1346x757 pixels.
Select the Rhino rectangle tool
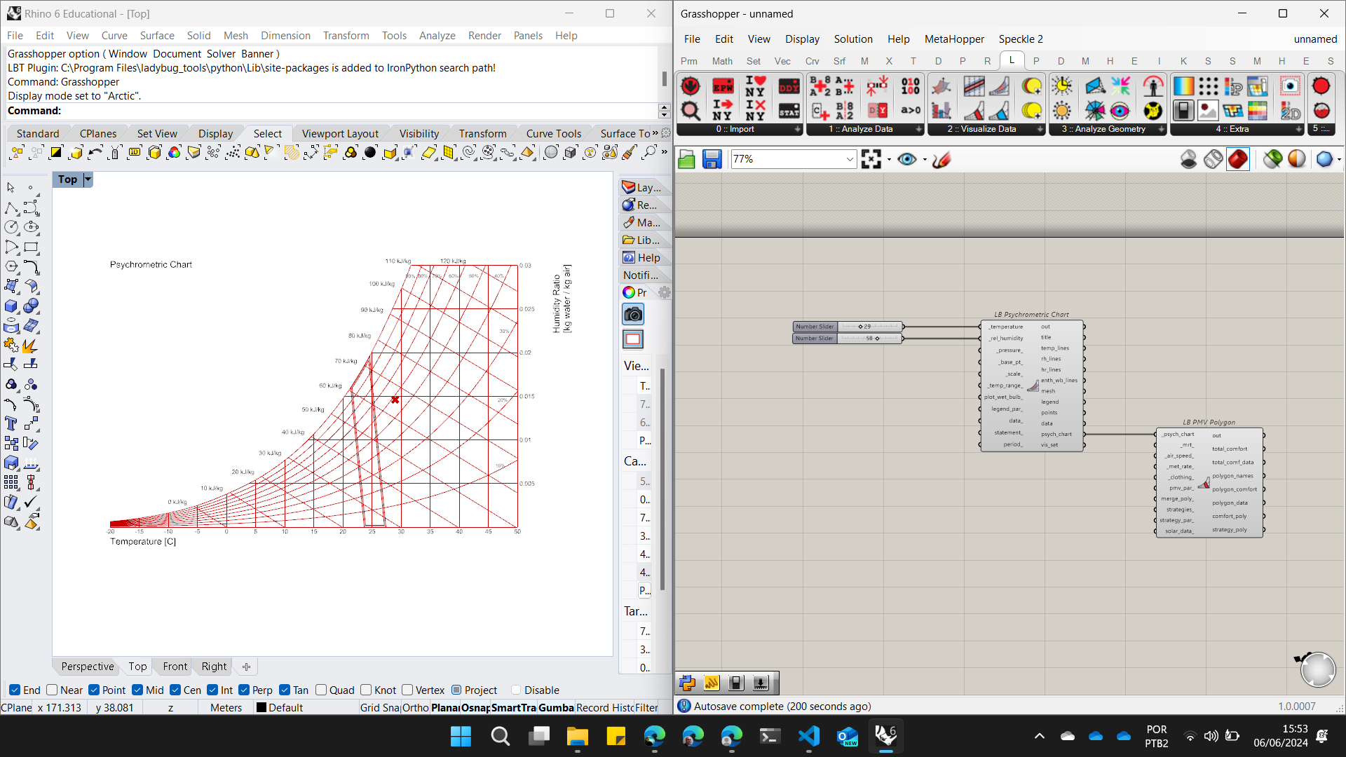(31, 247)
